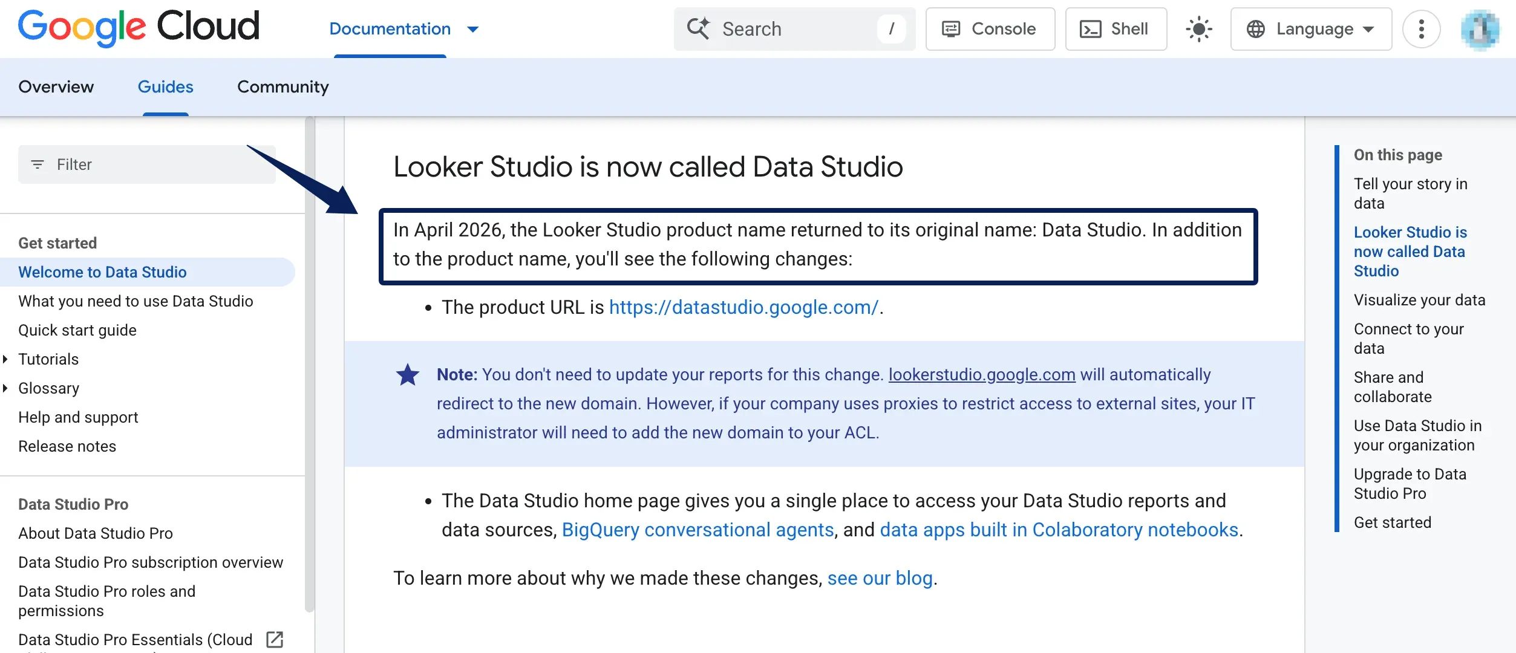1516x653 pixels.
Task: Switch to the Community tab
Action: [x=283, y=87]
